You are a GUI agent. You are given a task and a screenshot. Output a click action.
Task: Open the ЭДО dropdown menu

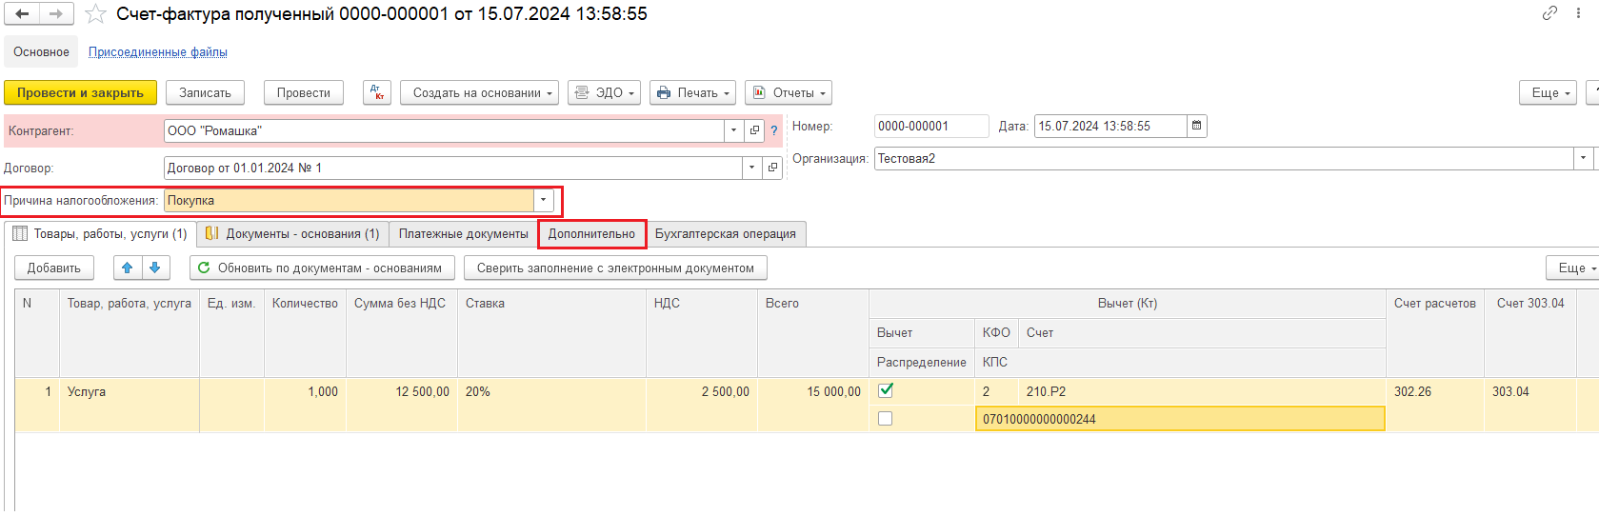click(604, 92)
